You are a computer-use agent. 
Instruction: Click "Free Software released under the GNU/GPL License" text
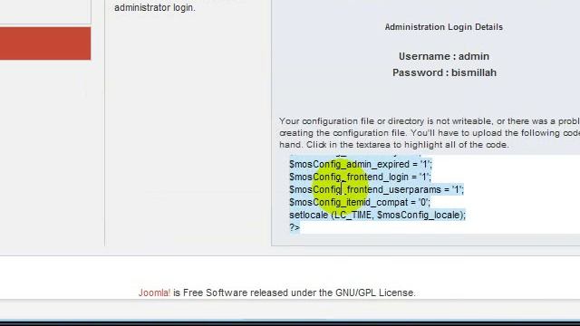[299, 292]
